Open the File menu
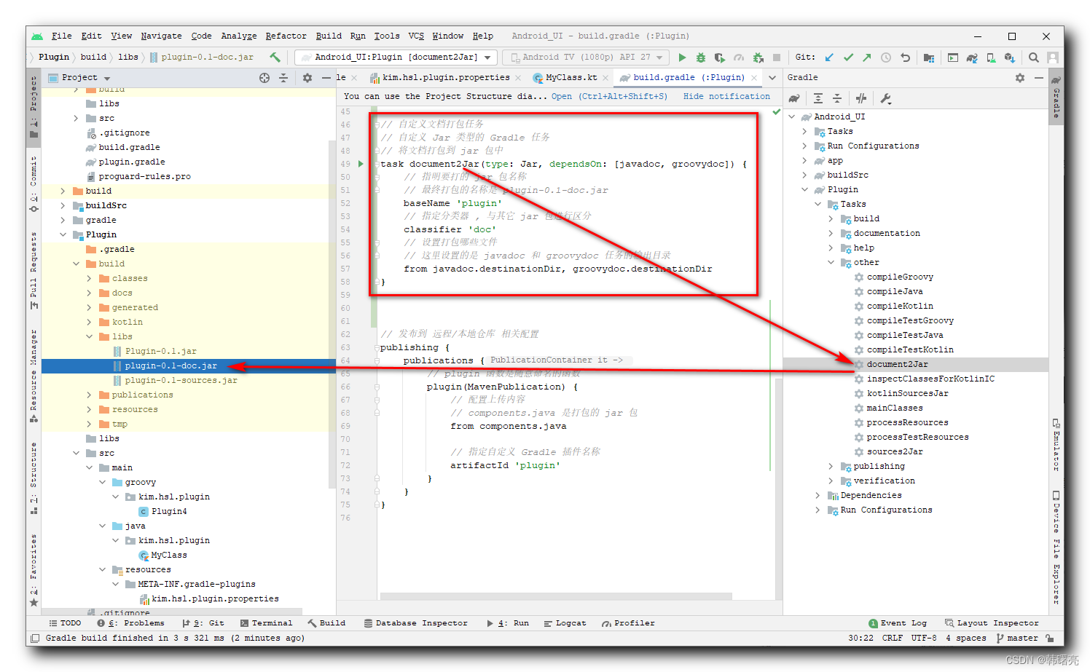The width and height of the screenshot is (1090, 672). [62, 36]
